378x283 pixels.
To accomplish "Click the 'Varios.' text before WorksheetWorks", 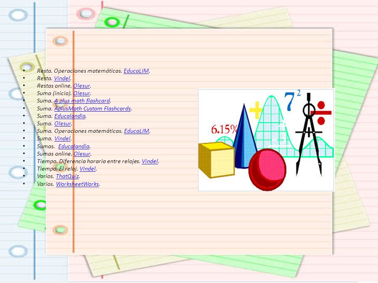I will pos(46,184).
